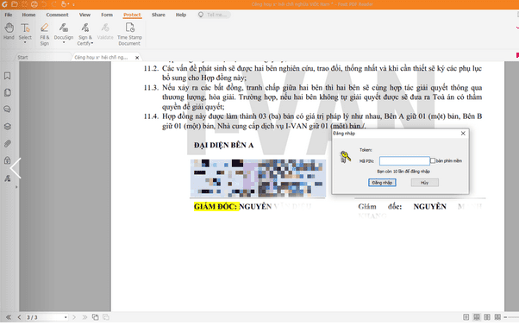The image size is (519, 325).
Task: Enable the 'bàn phím mềm' checkbox
Action: (433, 160)
